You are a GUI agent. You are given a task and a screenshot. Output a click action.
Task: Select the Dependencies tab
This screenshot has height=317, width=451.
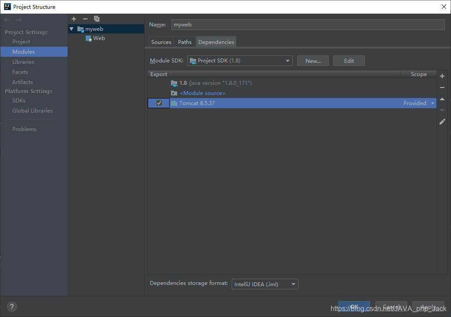tap(216, 42)
